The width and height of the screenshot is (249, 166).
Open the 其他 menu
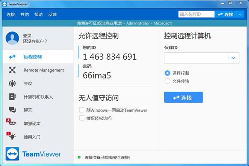tap(24, 15)
